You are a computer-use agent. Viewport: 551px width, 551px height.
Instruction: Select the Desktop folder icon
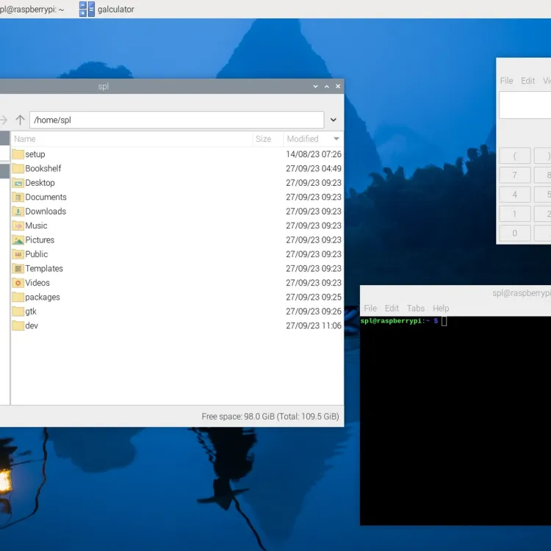[x=18, y=183]
